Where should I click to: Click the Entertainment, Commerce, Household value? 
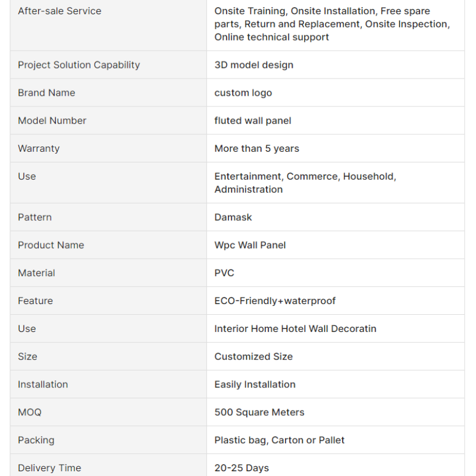pyautogui.click(x=305, y=183)
